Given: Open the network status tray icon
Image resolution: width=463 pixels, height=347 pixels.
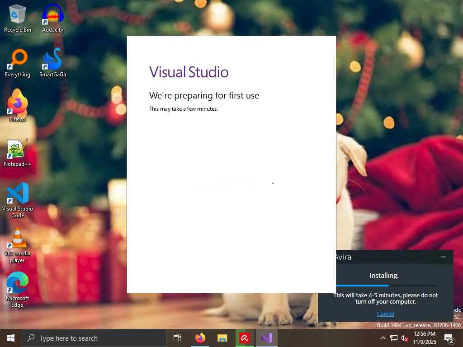Looking at the screenshot, I should tap(394, 338).
